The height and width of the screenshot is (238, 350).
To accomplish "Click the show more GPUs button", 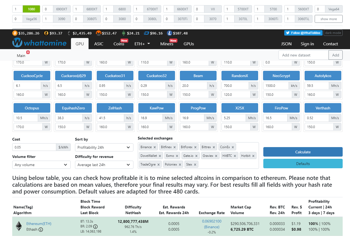I will click(329, 19).
